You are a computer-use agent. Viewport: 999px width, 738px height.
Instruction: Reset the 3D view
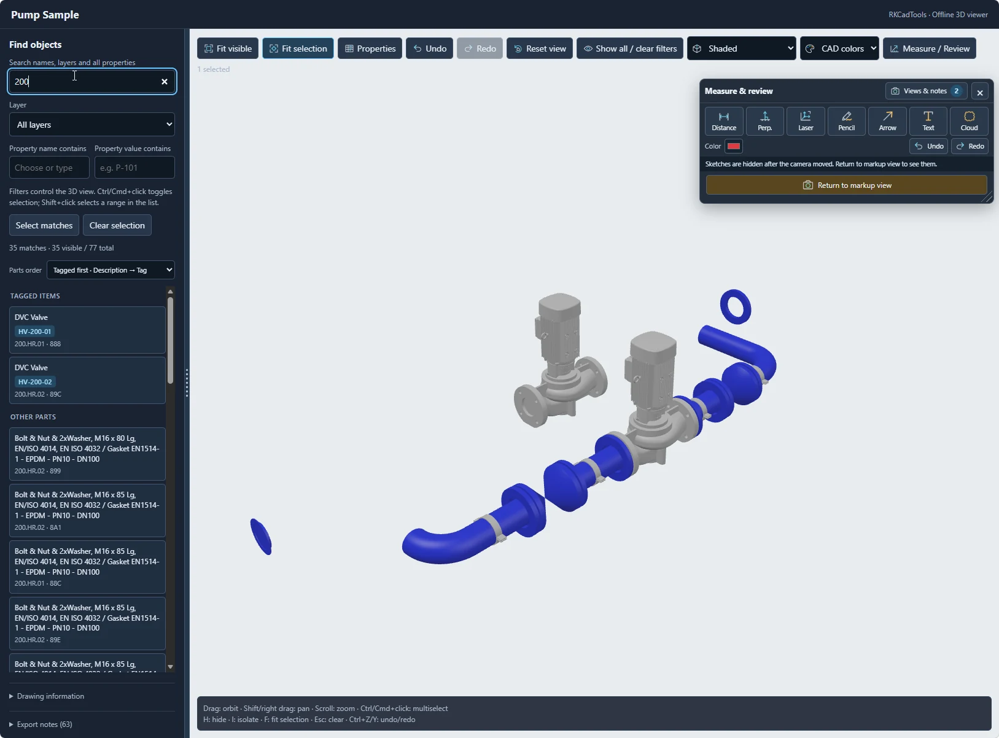540,49
